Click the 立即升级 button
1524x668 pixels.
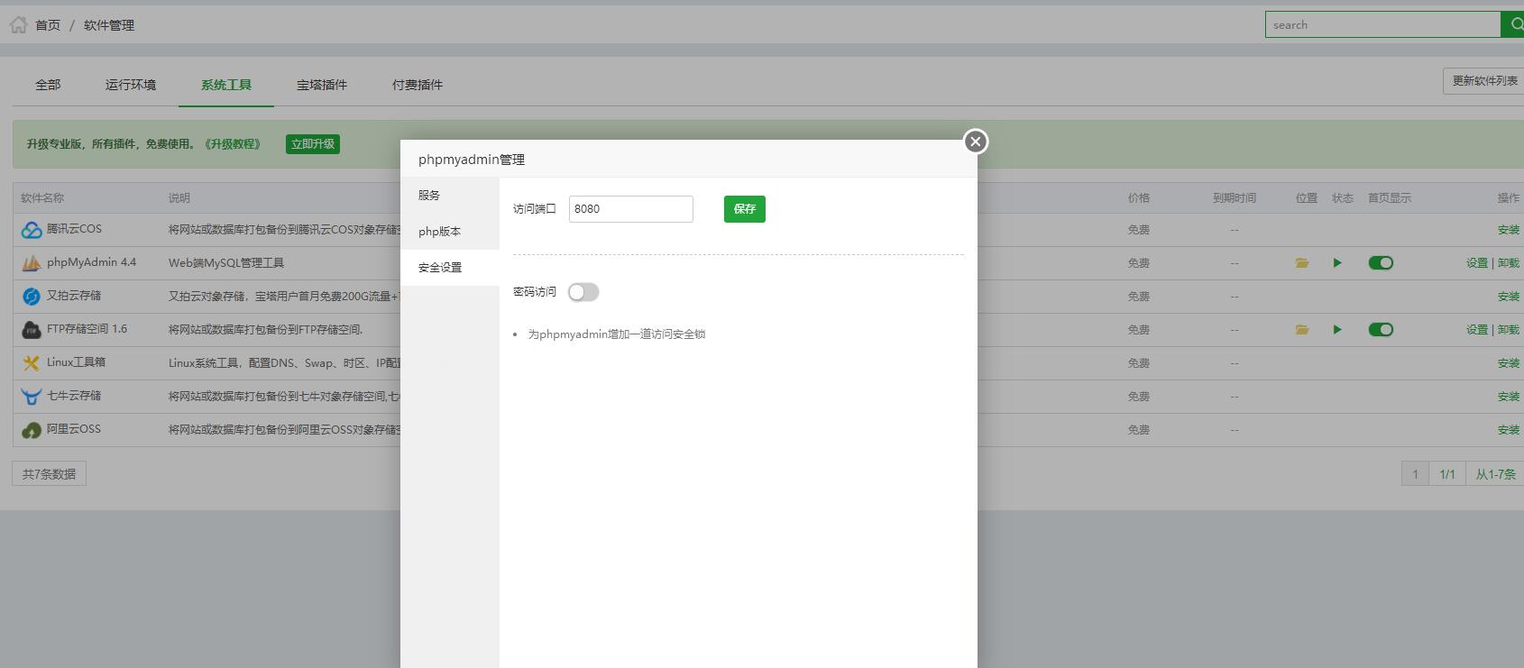(313, 144)
